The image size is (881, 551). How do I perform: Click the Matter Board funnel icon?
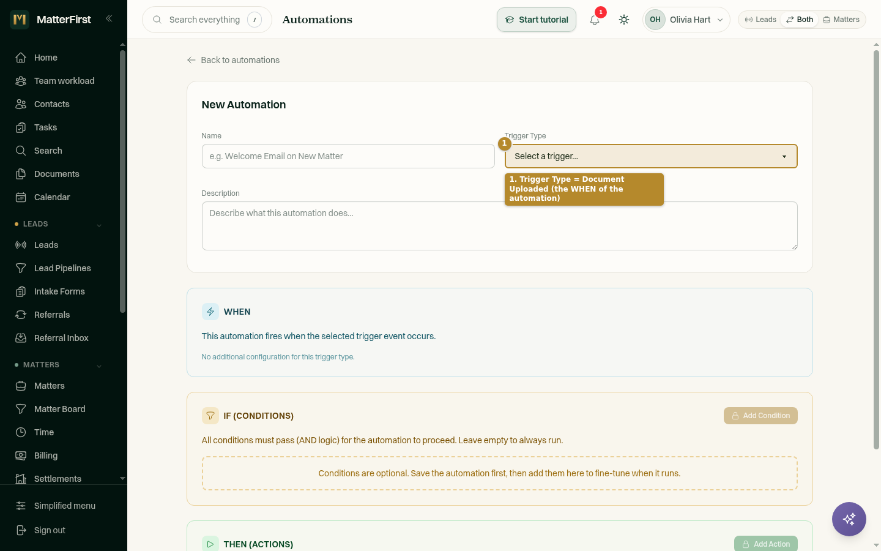coord(21,409)
